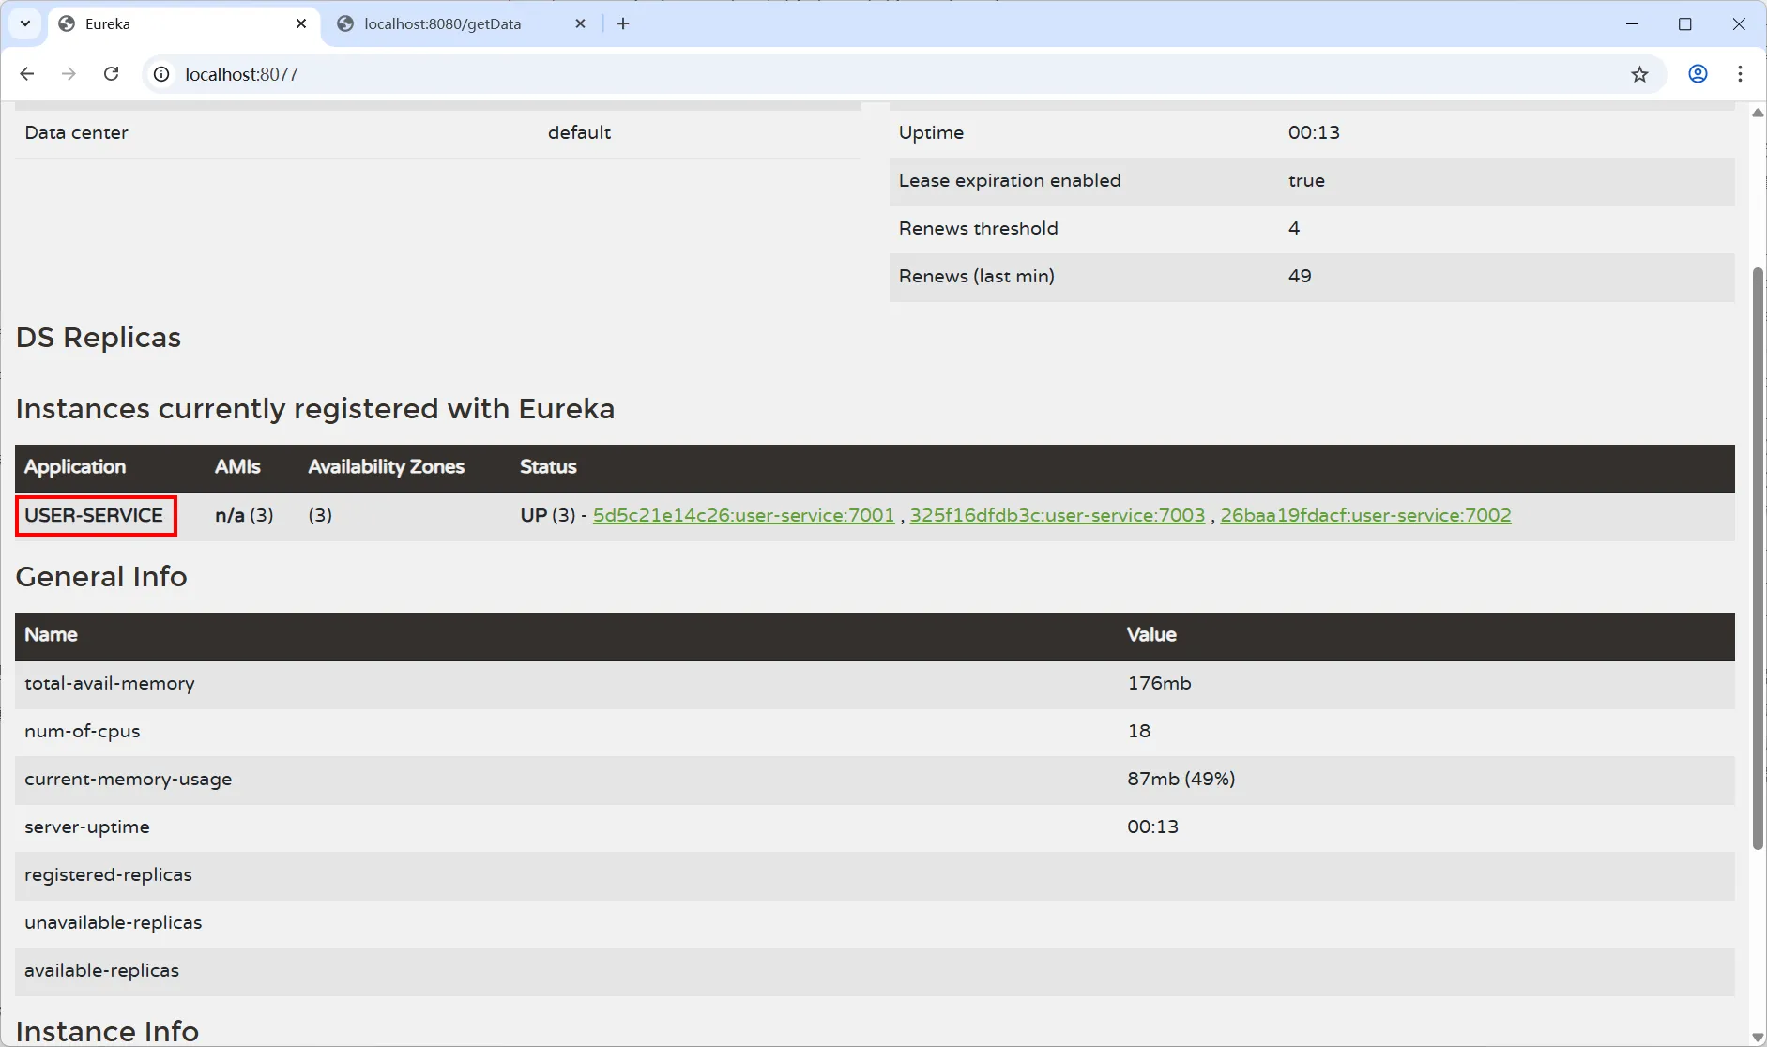Expand the tab search dropdown
1767x1047 pixels.
coord(25,23)
